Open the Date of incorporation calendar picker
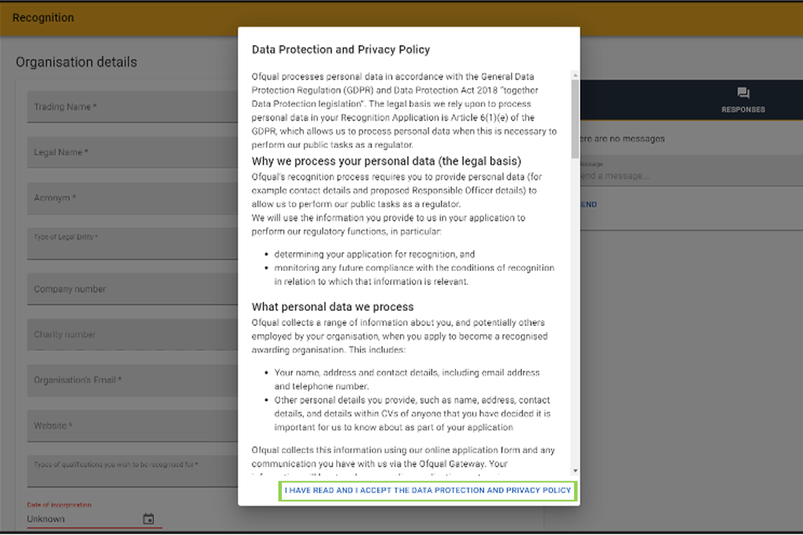The image size is (803, 535). coord(148,519)
